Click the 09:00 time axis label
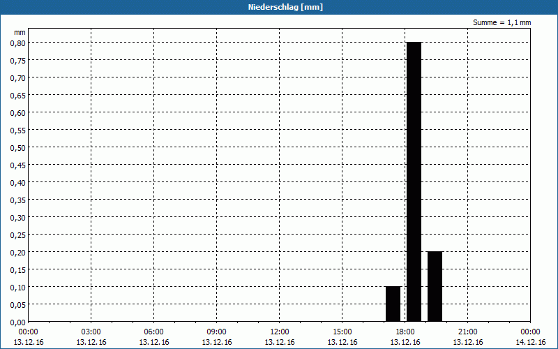558x349 pixels. coord(217,332)
